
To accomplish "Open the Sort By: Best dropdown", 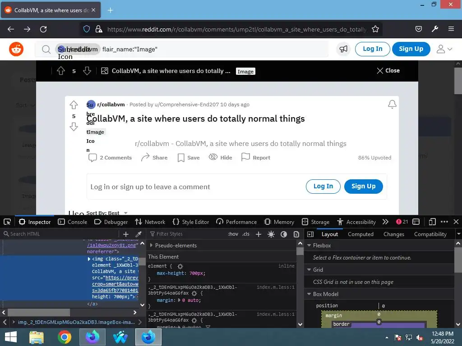I will tap(106, 213).
